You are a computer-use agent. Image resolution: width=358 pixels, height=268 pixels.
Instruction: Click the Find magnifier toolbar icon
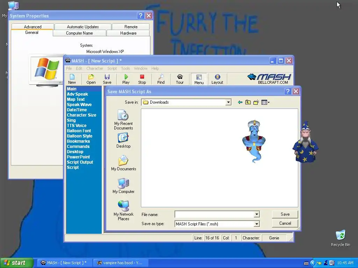pyautogui.click(x=161, y=79)
